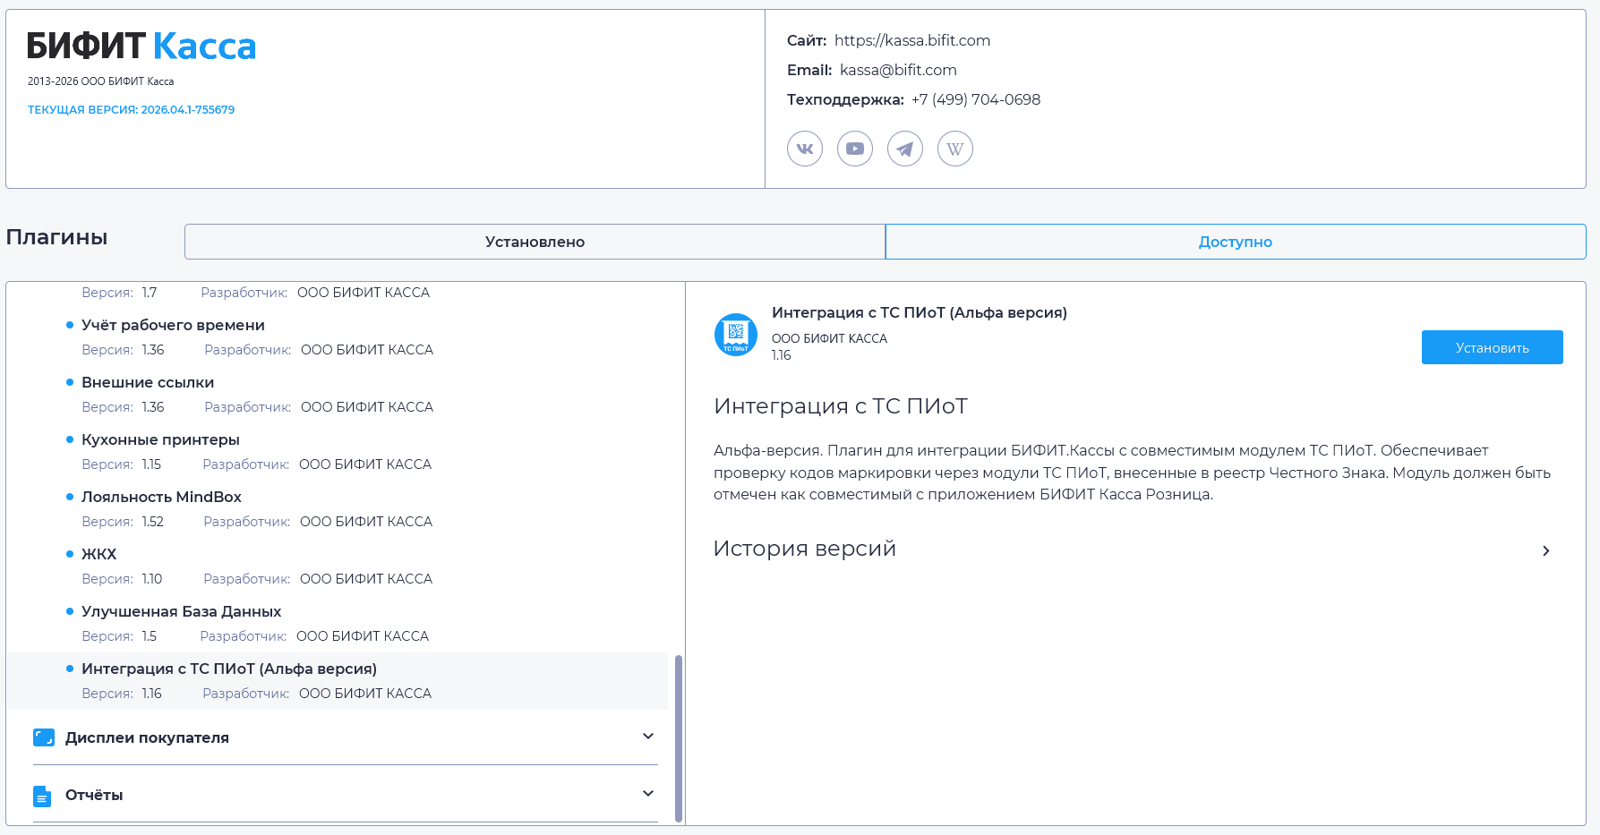Open the kassa.bifit.com site link
The width and height of the screenshot is (1600, 835).
[911, 40]
